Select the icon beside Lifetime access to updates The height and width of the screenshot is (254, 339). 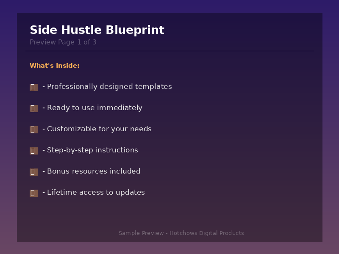[33, 193]
